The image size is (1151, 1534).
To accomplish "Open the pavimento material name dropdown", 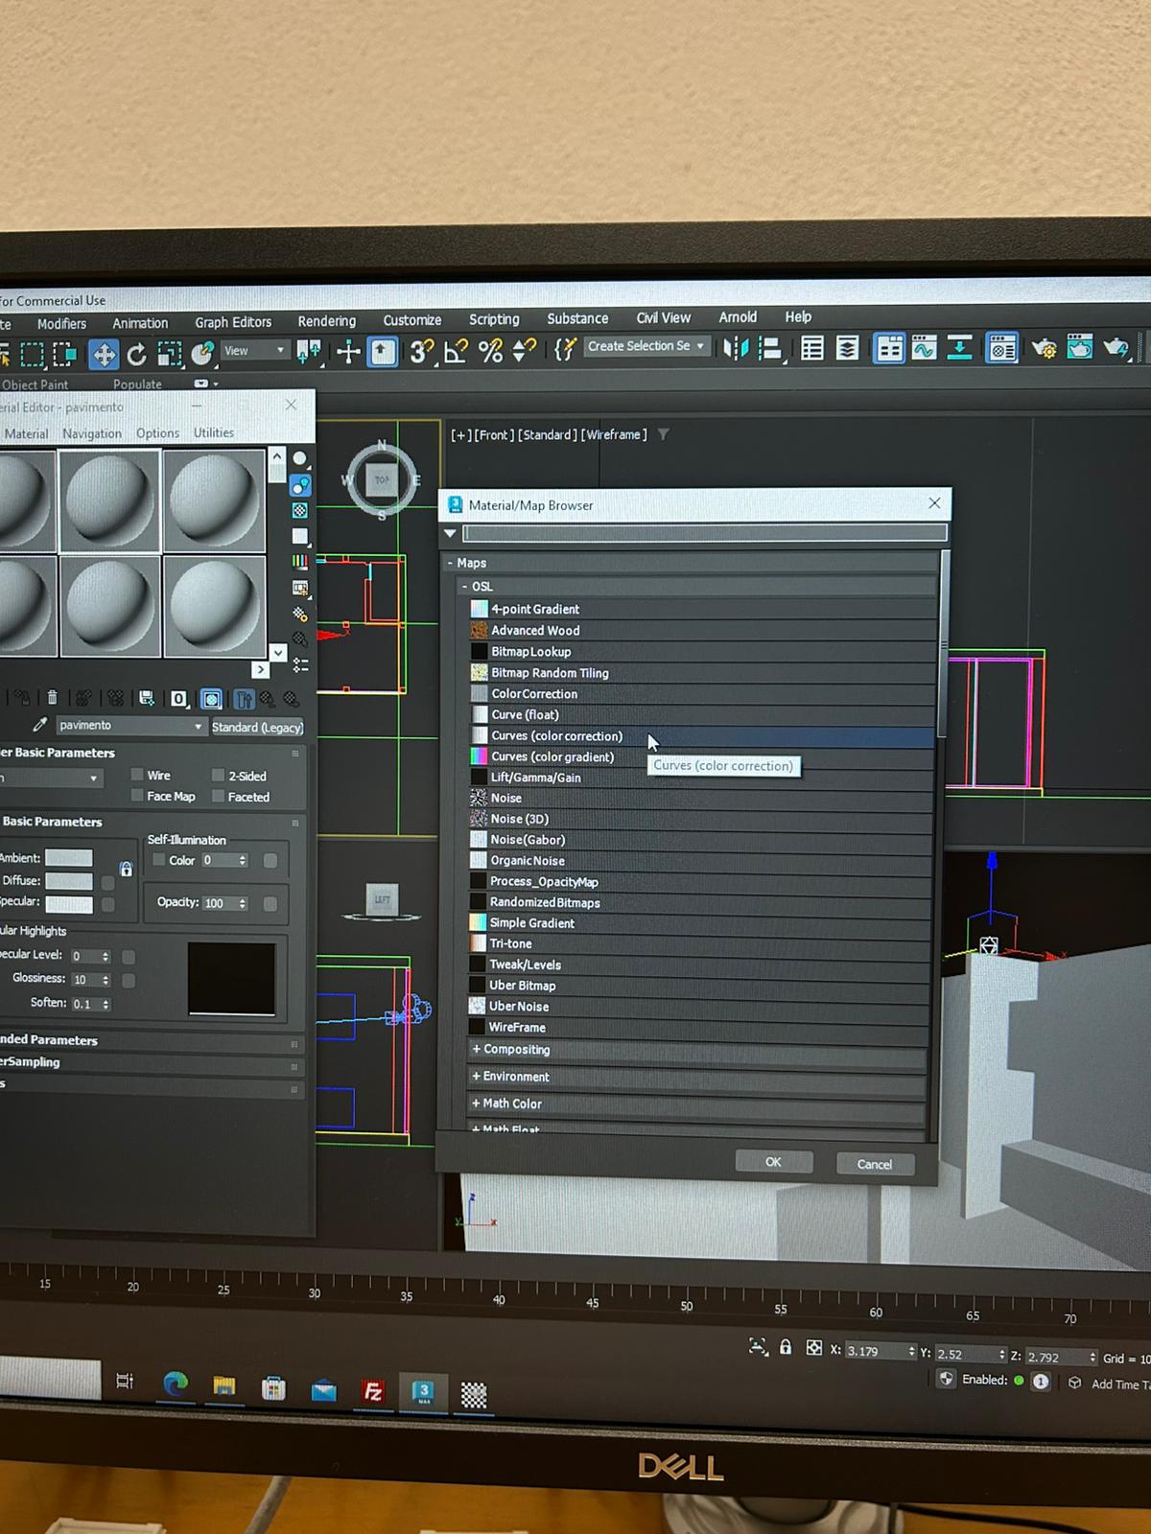I will coord(198,726).
